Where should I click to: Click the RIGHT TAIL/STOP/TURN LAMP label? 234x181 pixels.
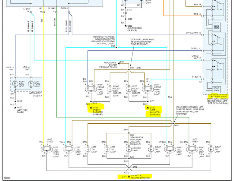(201, 152)
